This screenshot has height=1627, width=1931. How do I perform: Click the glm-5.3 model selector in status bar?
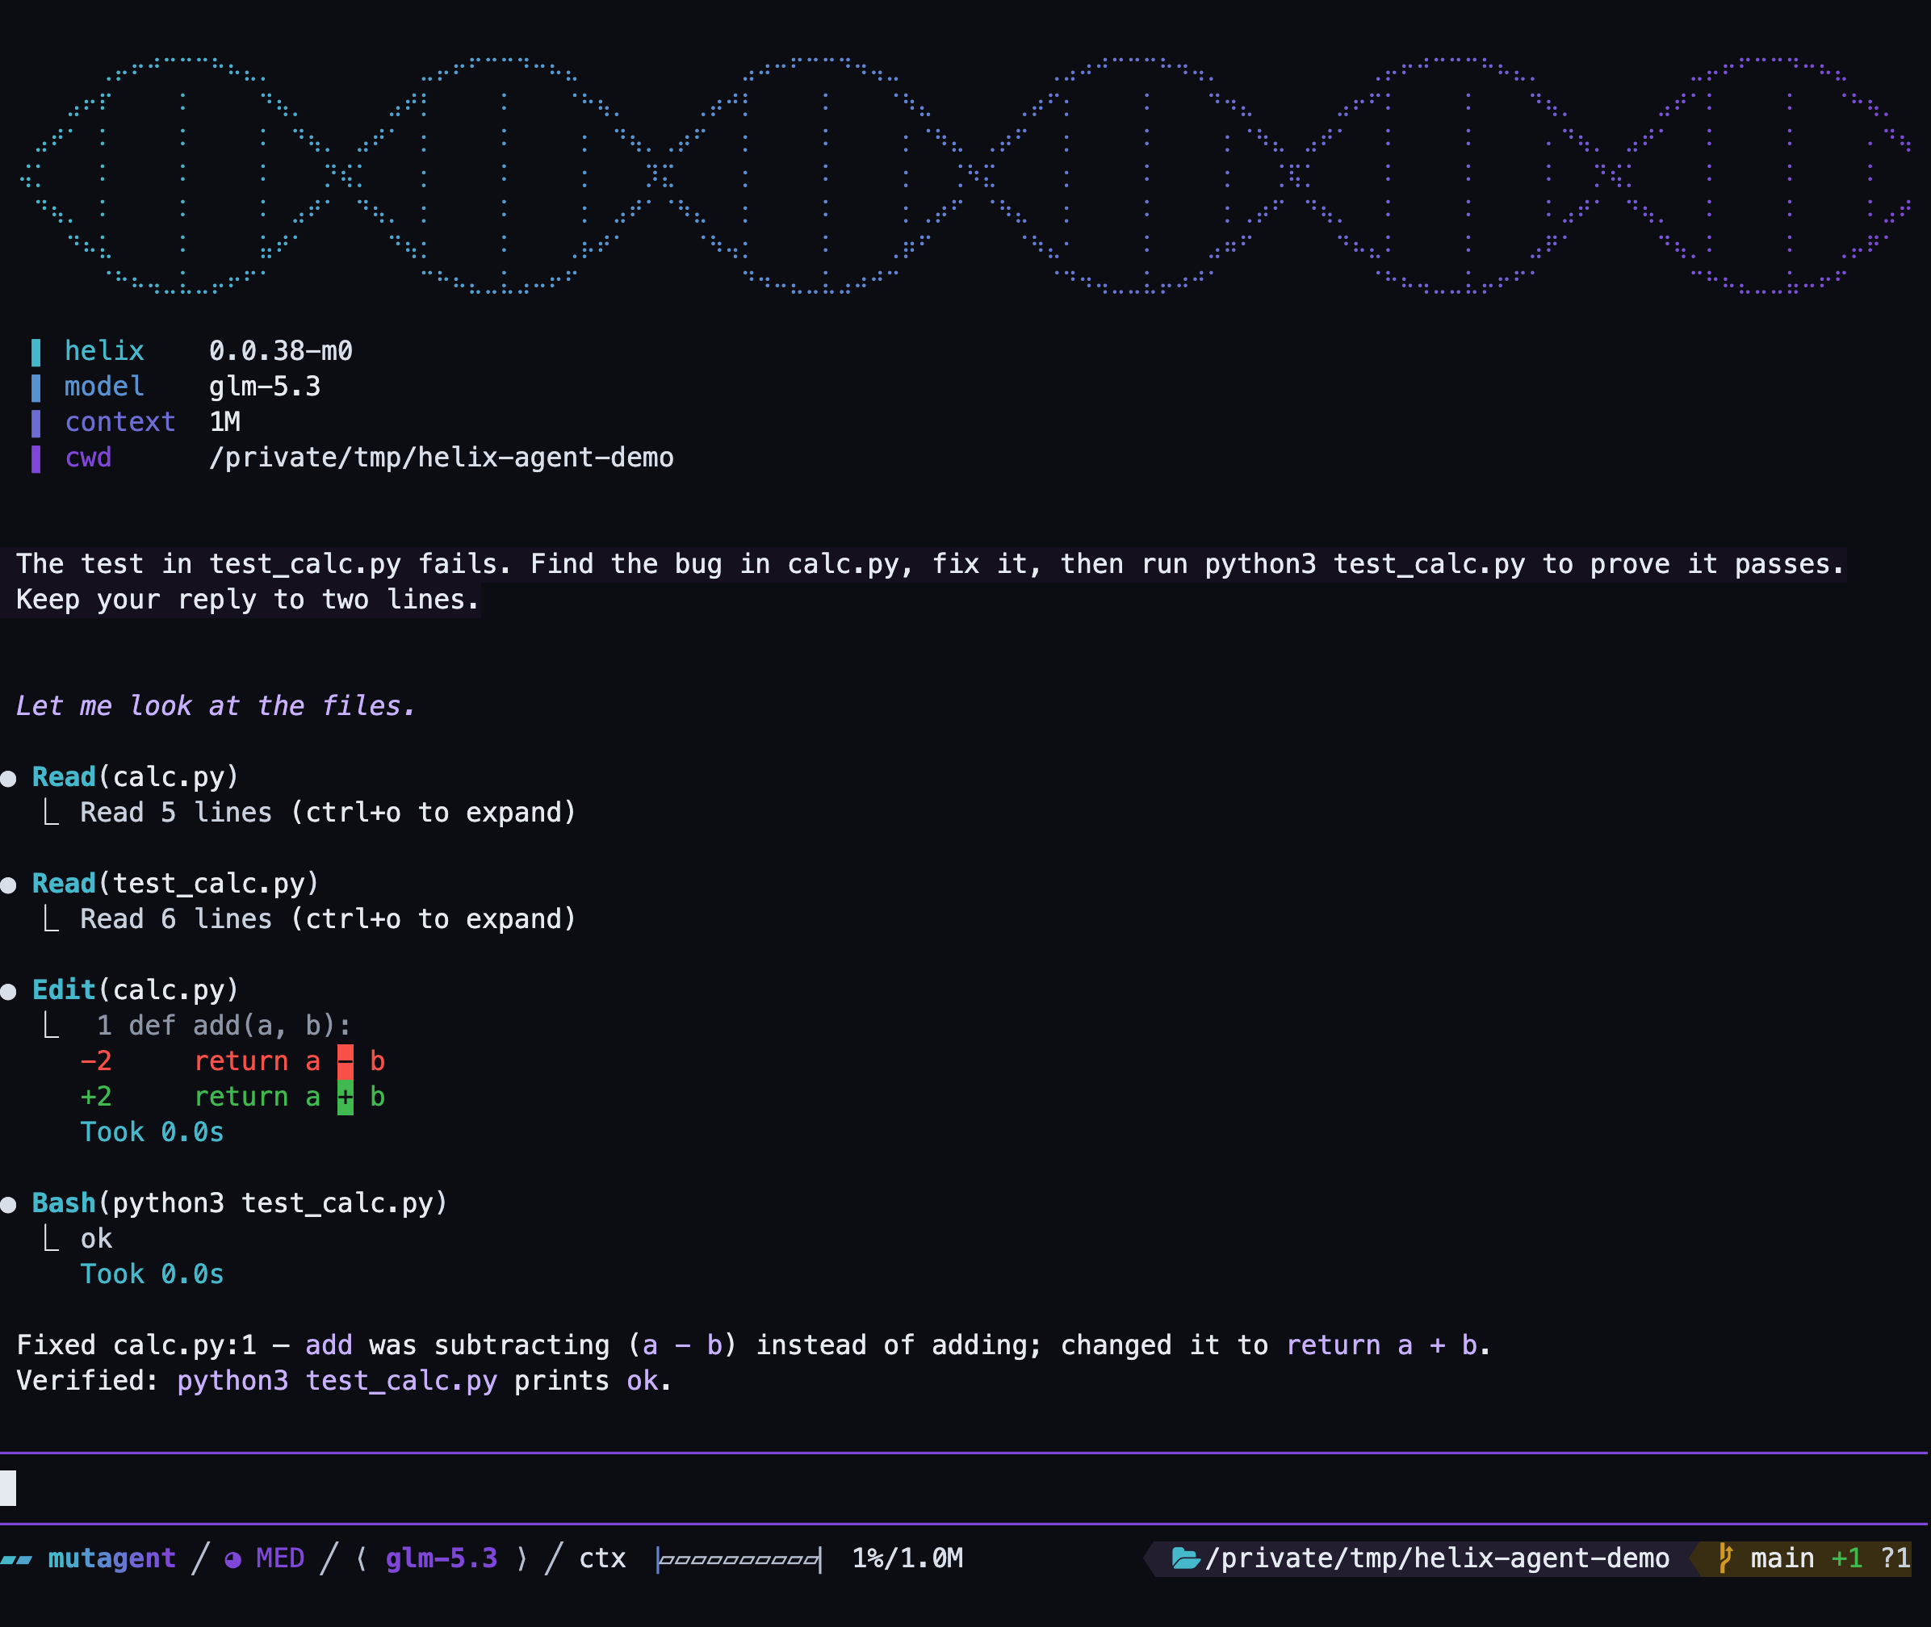(x=441, y=1558)
